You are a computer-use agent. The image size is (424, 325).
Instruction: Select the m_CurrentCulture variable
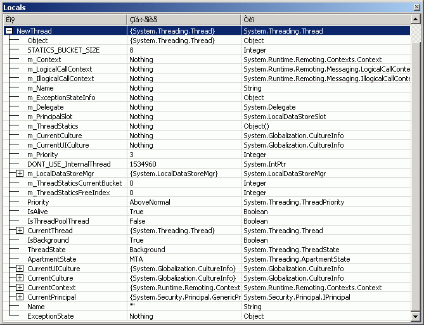(x=55, y=136)
